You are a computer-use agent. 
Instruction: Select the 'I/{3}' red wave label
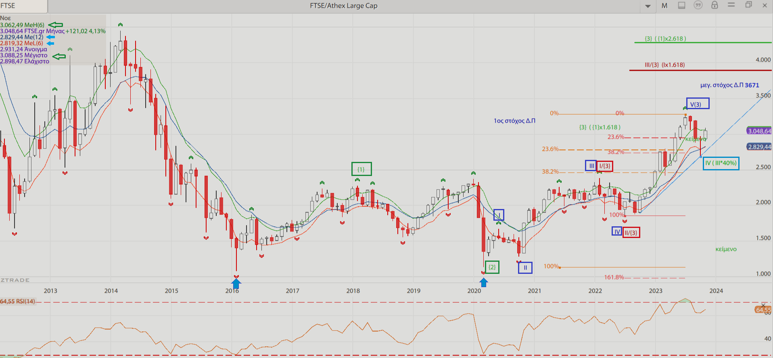pyautogui.click(x=605, y=166)
